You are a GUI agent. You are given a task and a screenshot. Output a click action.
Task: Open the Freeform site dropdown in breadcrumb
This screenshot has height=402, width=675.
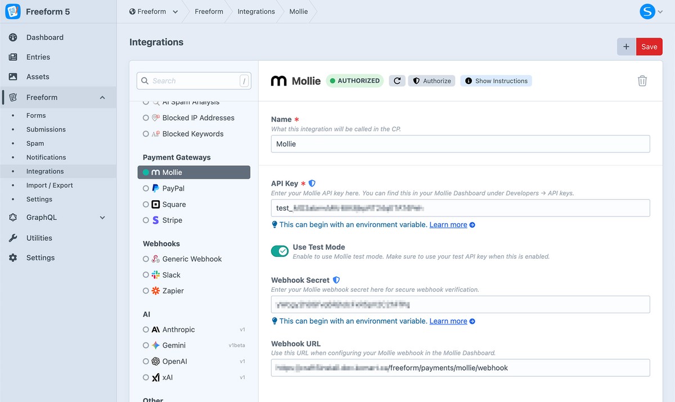154,12
